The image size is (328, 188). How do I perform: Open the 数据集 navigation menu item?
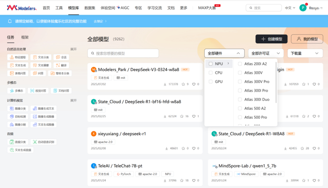pyautogui.click(x=90, y=8)
